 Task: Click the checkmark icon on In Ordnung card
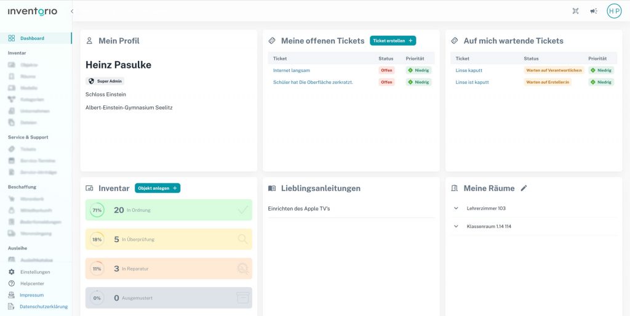point(242,210)
